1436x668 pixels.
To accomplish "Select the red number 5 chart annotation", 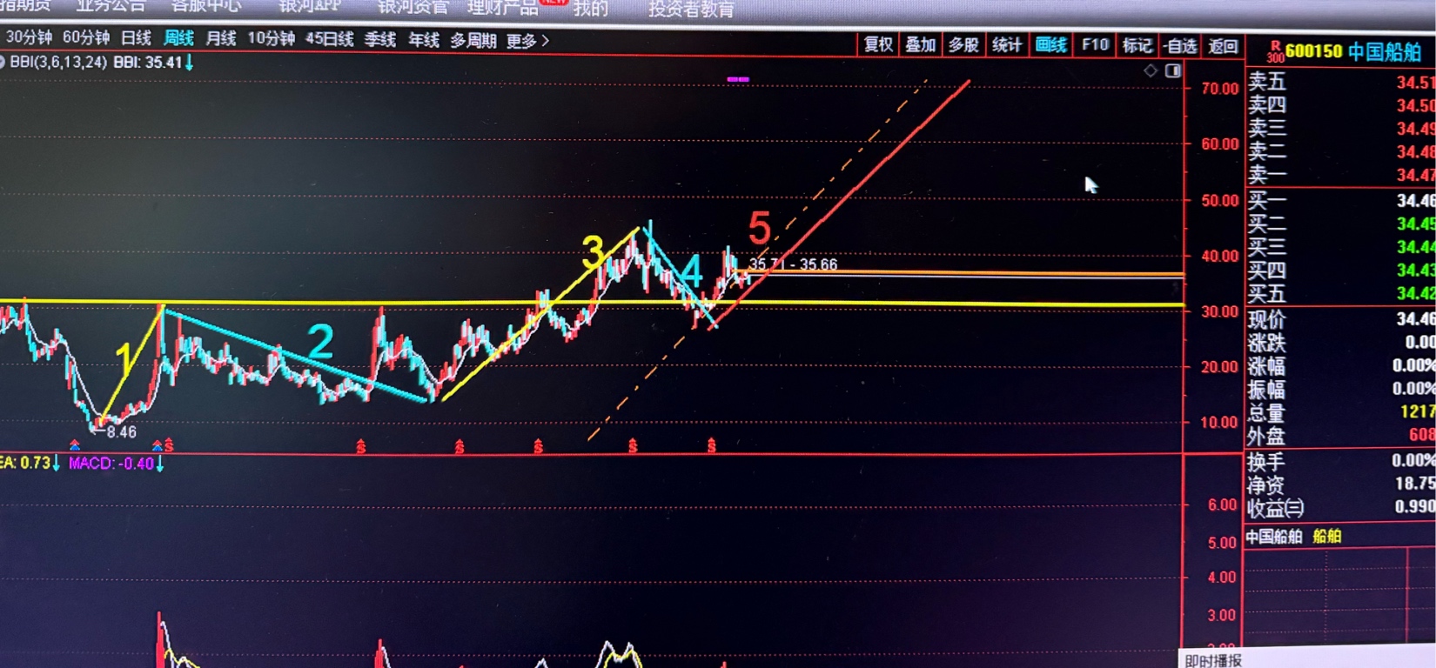I will [760, 229].
